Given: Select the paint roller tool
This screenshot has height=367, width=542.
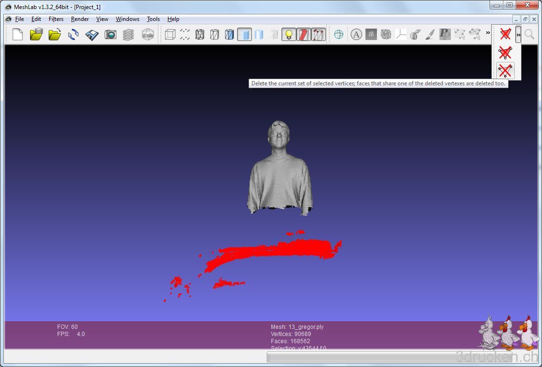Looking at the screenshot, I should [x=415, y=34].
